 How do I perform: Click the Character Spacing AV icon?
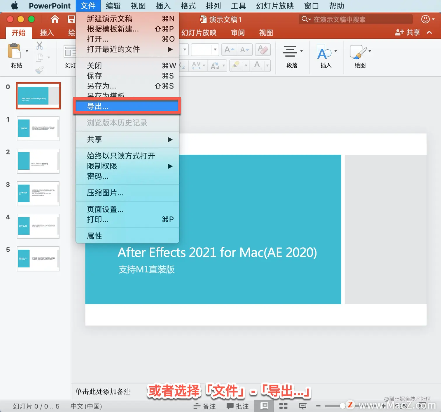(196, 65)
